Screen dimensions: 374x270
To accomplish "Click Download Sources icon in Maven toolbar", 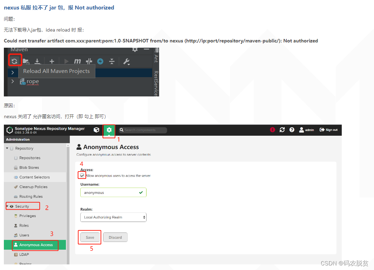I will pos(37,61).
